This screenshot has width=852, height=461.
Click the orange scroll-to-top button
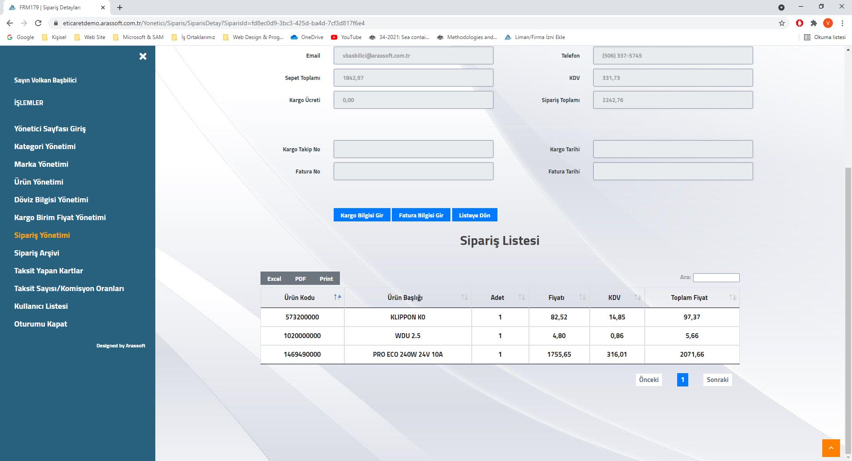831,448
